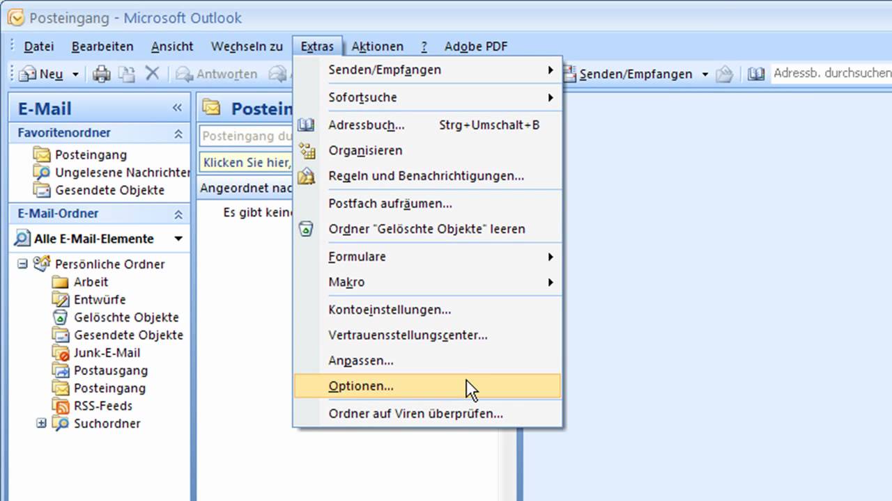Choose Adressbuch... from the Extras menu
The width and height of the screenshot is (892, 501).
pos(427,125)
